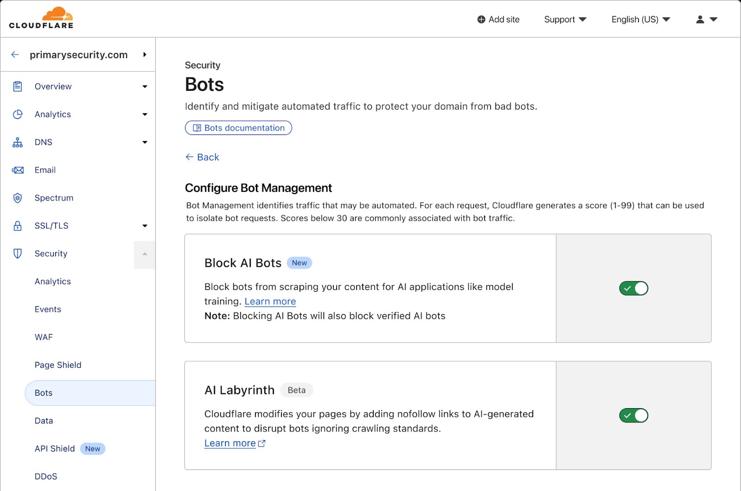Click the Security shield icon

click(x=18, y=253)
